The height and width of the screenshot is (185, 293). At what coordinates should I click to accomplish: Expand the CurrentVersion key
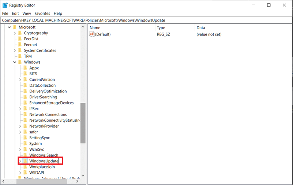point(20,80)
